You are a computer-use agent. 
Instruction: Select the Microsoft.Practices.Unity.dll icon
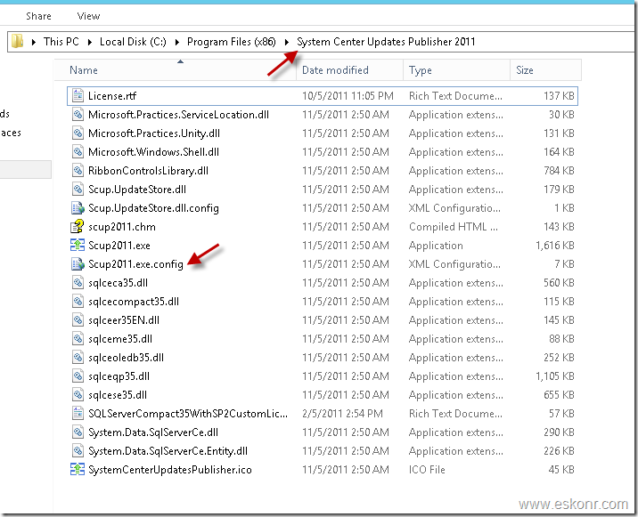(78, 133)
